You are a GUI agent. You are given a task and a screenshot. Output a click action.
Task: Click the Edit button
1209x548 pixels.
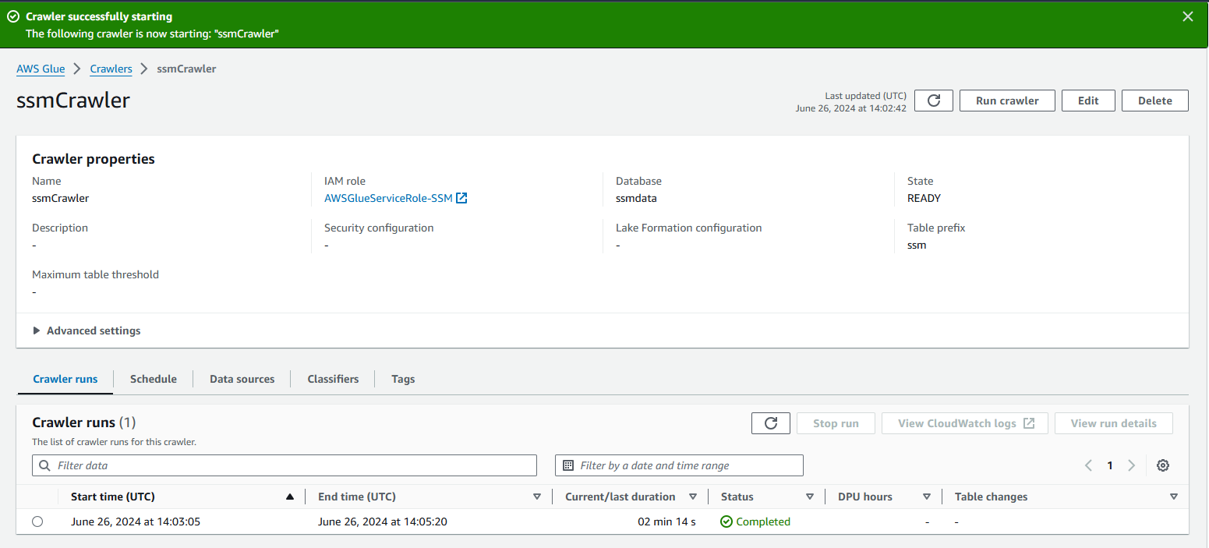1088,101
